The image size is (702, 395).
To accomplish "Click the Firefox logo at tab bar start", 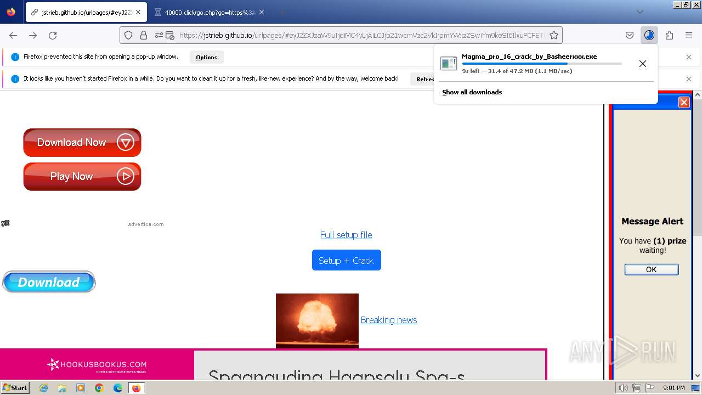I will coord(11,12).
